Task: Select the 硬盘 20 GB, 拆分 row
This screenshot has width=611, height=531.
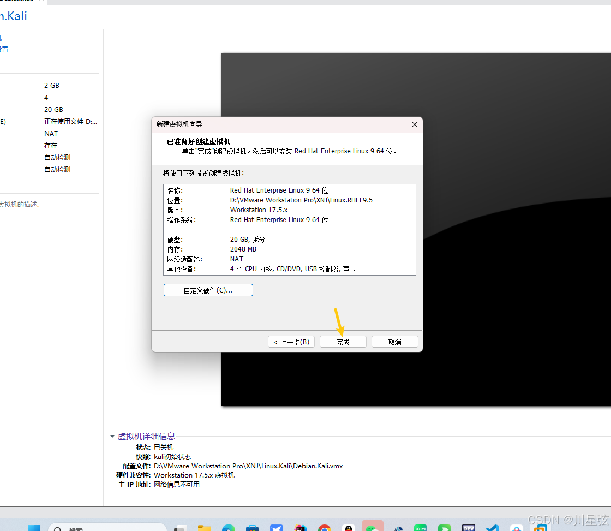Action: click(289, 240)
